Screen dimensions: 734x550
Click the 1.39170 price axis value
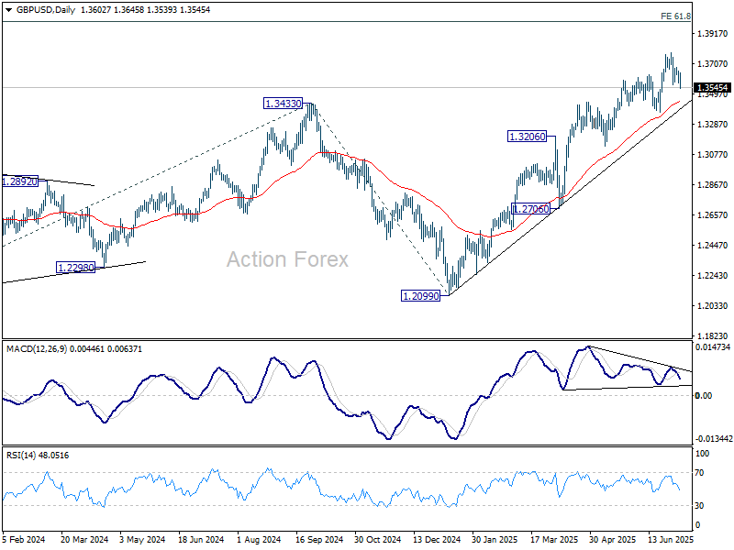point(713,34)
